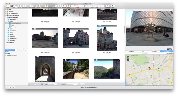The width and height of the screenshot is (178, 96).
Task: Click the middle bottom-bar panel icon
Action: point(10,87)
